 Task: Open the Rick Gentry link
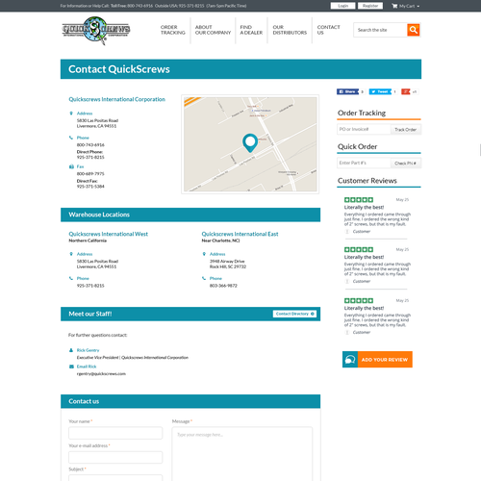(x=88, y=350)
